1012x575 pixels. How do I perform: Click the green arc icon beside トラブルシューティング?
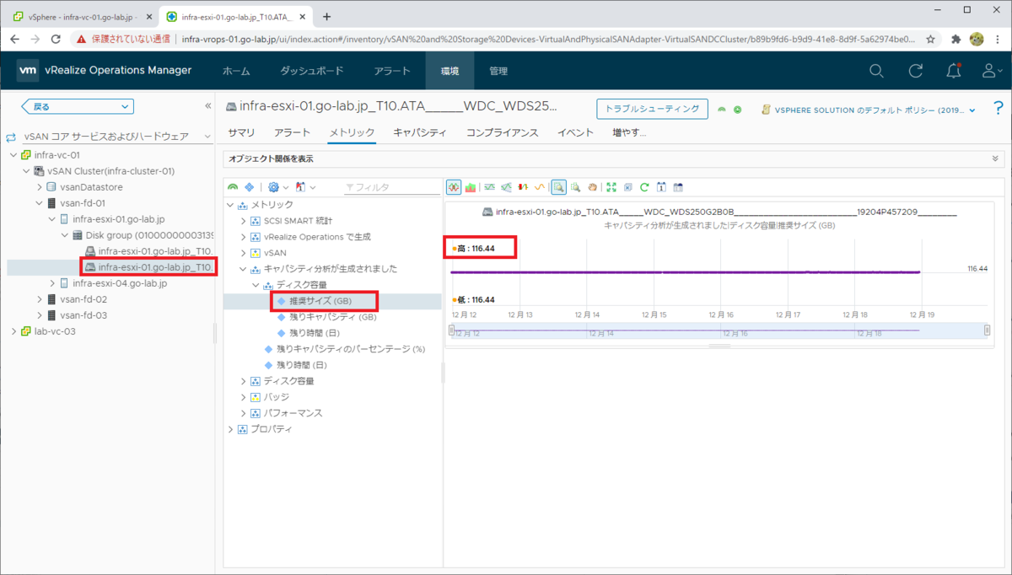pos(722,110)
